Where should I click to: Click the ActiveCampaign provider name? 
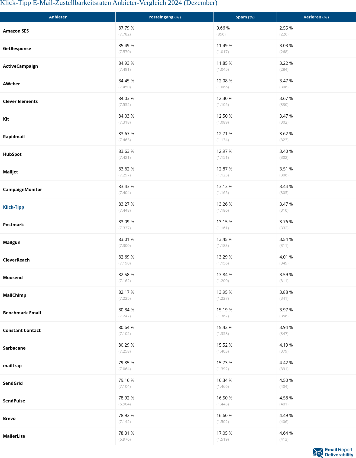pos(20,66)
